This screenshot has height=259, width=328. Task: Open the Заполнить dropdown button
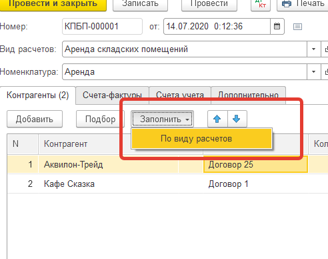pos(162,119)
